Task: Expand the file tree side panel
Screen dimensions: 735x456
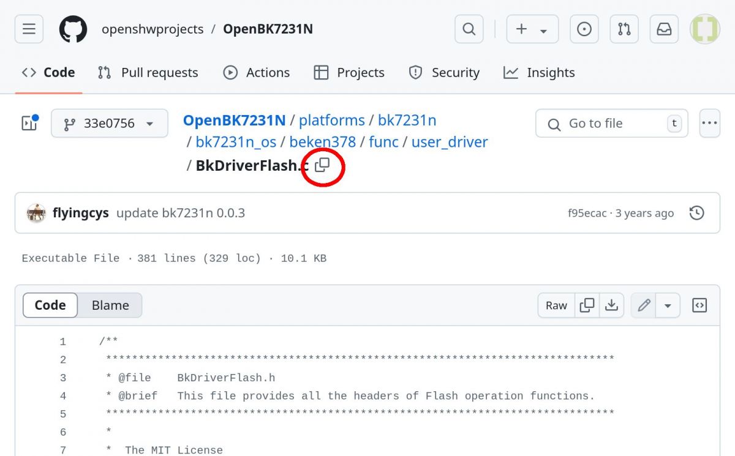Action: pos(29,123)
